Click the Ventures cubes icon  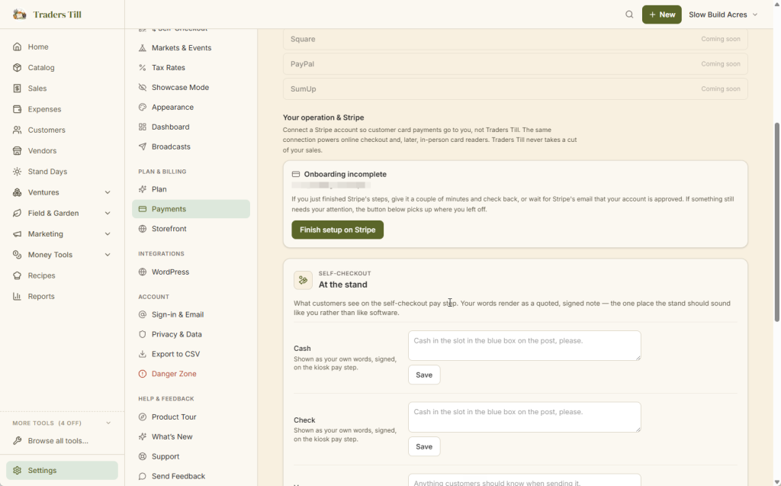click(18, 192)
